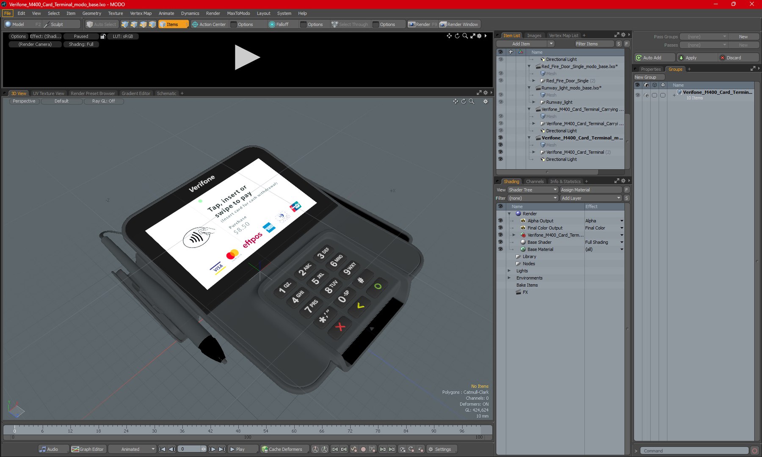The height and width of the screenshot is (457, 762).
Task: Click the 3D viewport zoom magnifier icon
Action: (472, 101)
